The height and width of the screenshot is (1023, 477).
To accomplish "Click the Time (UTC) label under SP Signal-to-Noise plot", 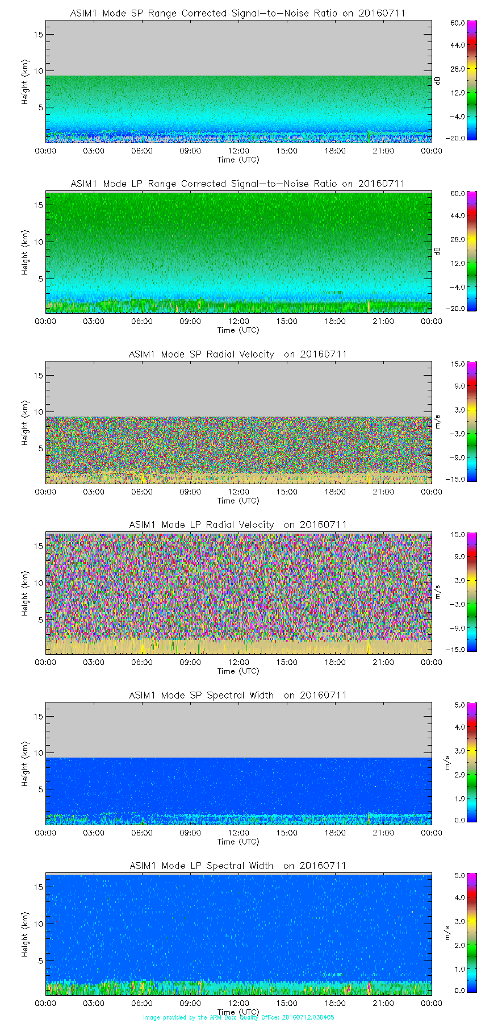I will click(x=238, y=160).
